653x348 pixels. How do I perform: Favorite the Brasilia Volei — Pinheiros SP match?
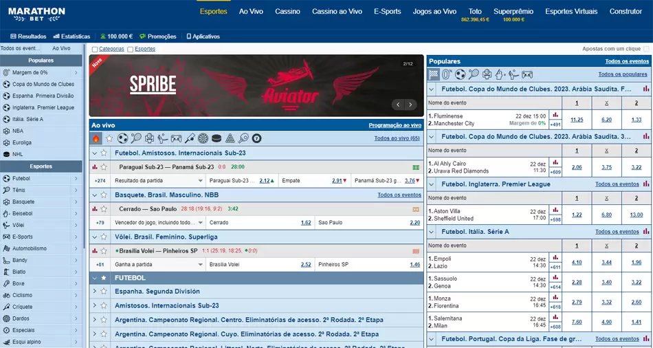pos(104,251)
